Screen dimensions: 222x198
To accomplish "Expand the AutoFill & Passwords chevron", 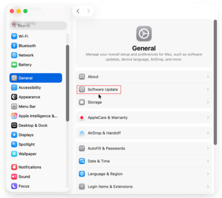I will pos(208,148).
